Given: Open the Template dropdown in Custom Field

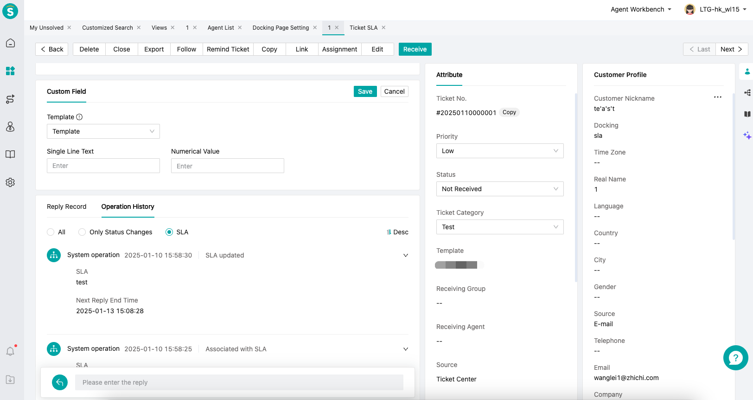Looking at the screenshot, I should click(103, 131).
